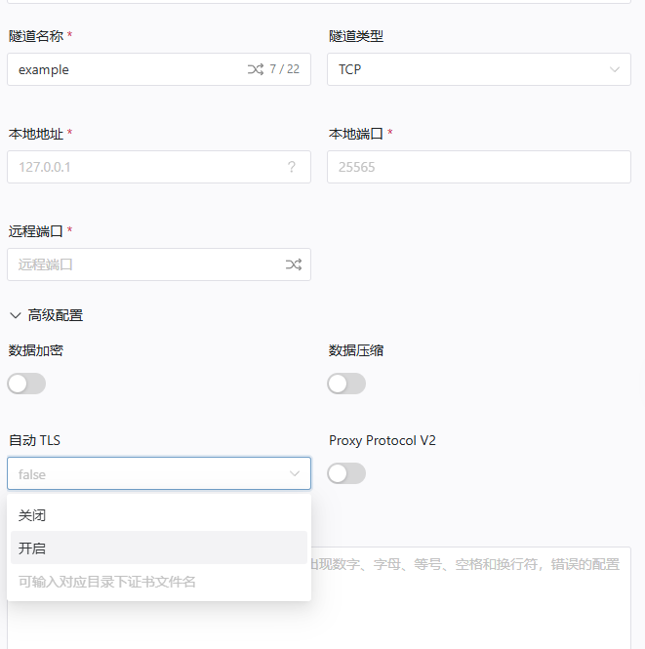This screenshot has width=645, height=649.
Task: Click the 远程端口 input field
Action: click(x=146, y=264)
